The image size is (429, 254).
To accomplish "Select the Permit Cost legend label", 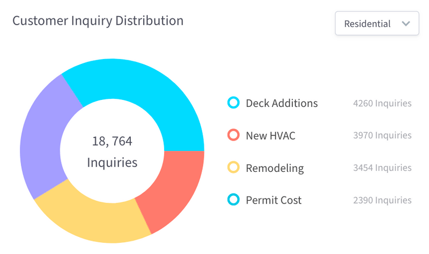I will coord(273,200).
